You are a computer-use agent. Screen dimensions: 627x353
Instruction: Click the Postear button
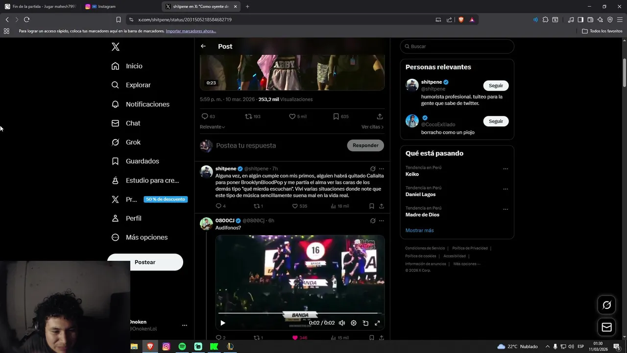tap(145, 262)
